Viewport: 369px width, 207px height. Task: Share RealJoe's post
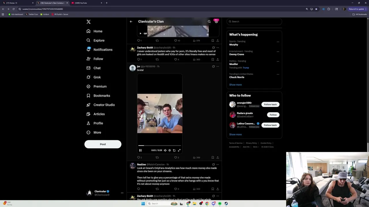click(218, 189)
